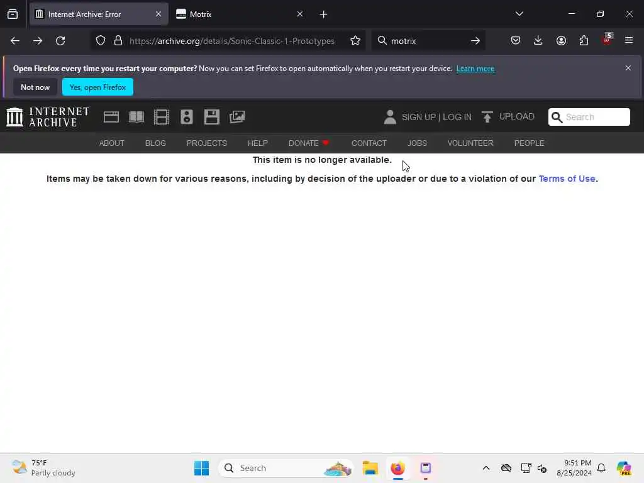The width and height of the screenshot is (644, 483).
Task: Open CONTACT menu item
Action: point(369,143)
